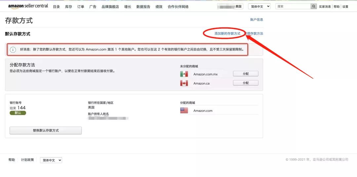Image resolution: width=357 pixels, height=177 pixels.
Task: Click 分配 button for Amazon.ca
Action: click(x=246, y=83)
